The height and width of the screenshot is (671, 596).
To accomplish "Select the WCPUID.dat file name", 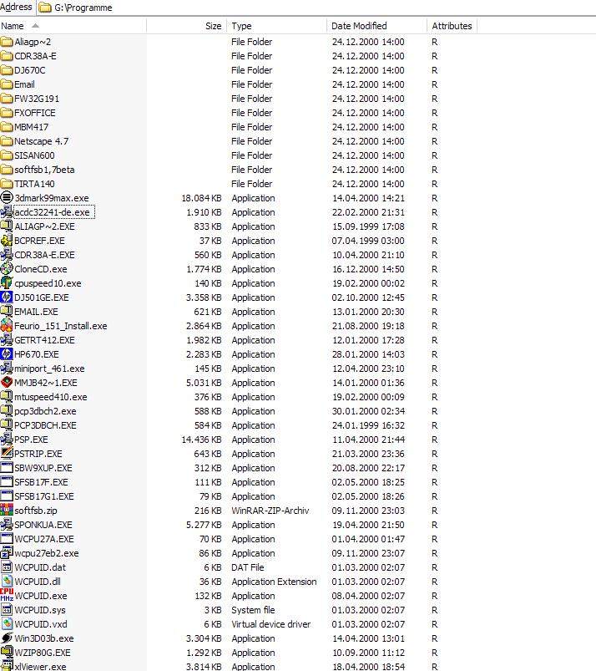I will tap(40, 567).
